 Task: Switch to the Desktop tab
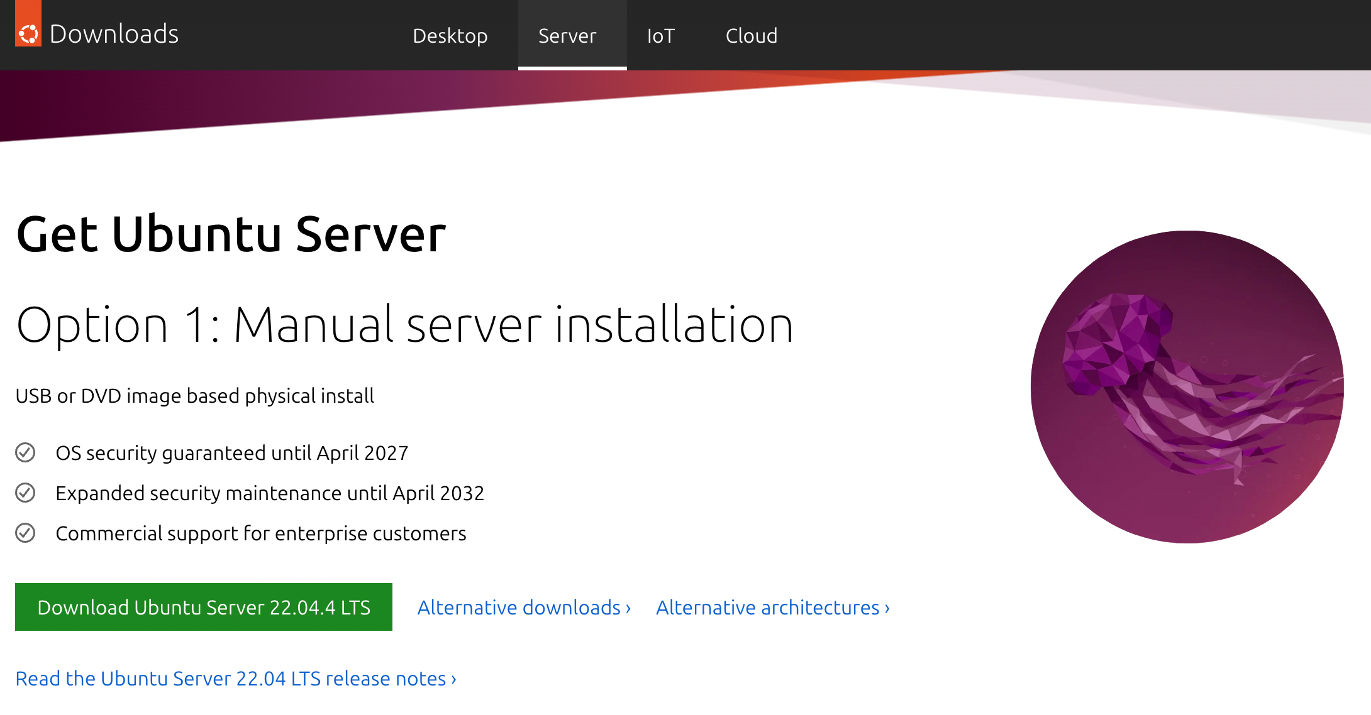[x=450, y=35]
